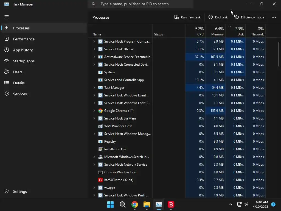
Task: Click the Console Window Host icon
Action: [x=100, y=172]
